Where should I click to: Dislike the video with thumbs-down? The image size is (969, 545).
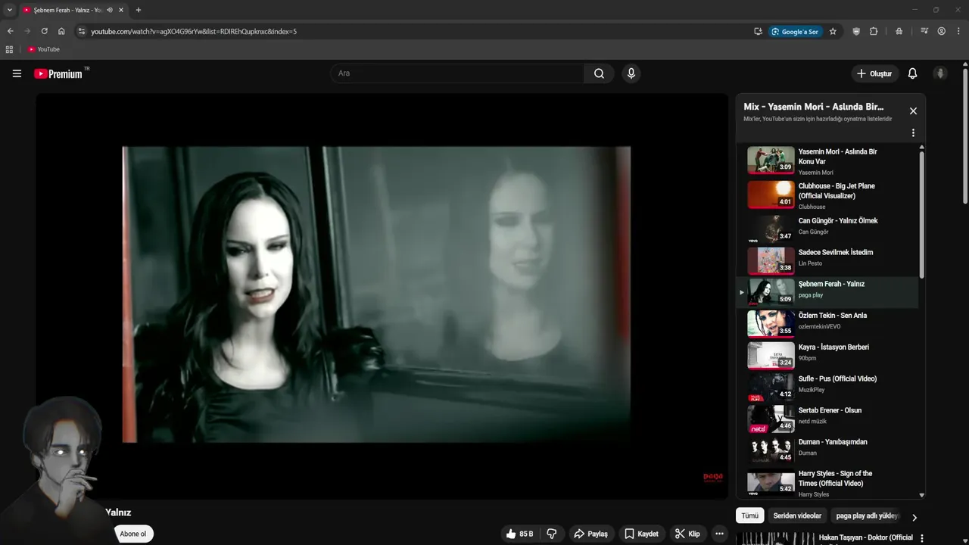pos(552,534)
